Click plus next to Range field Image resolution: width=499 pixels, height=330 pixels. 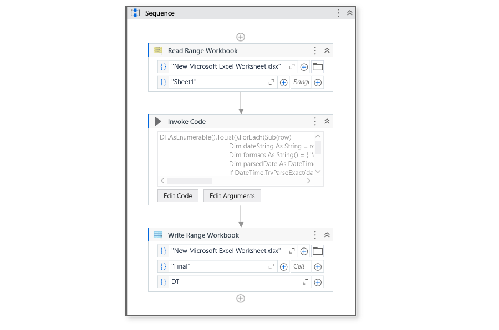318,82
